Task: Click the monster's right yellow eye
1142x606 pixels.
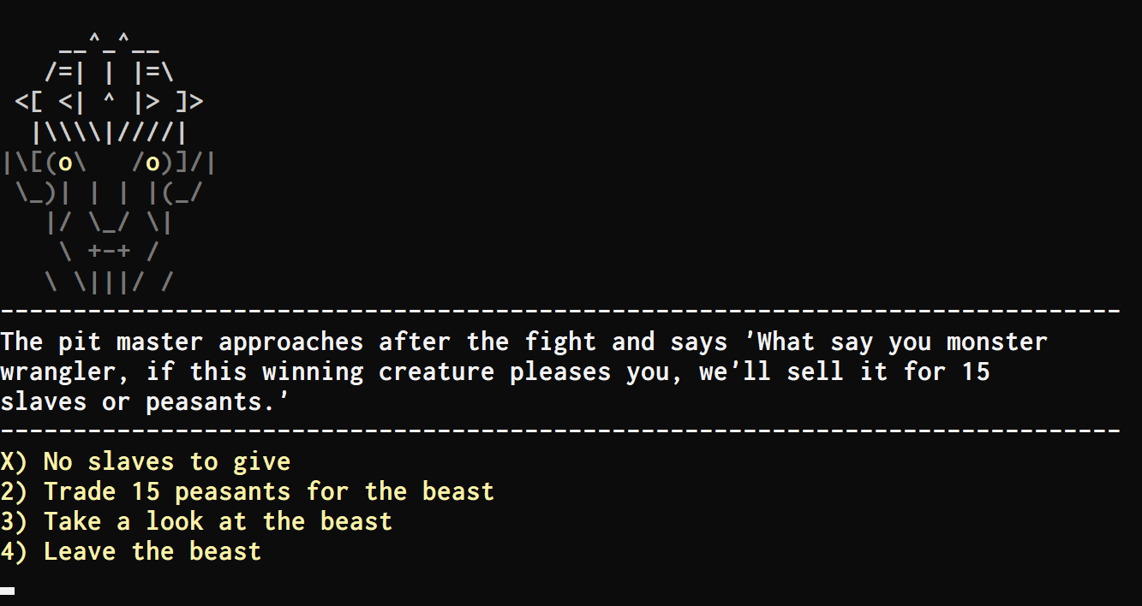Action: (x=153, y=163)
